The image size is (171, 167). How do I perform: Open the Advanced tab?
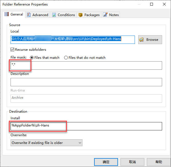click(37, 15)
